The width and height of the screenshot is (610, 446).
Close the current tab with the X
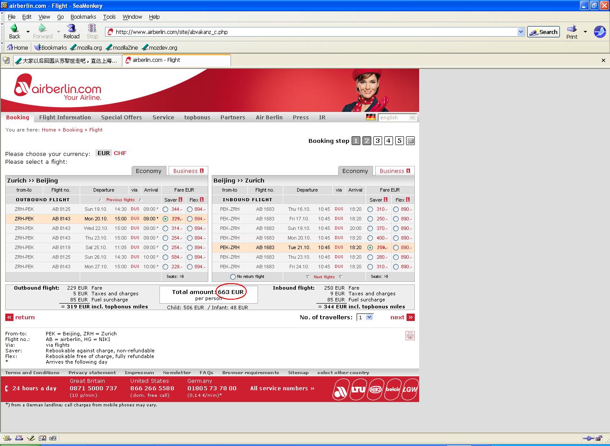pos(603,61)
